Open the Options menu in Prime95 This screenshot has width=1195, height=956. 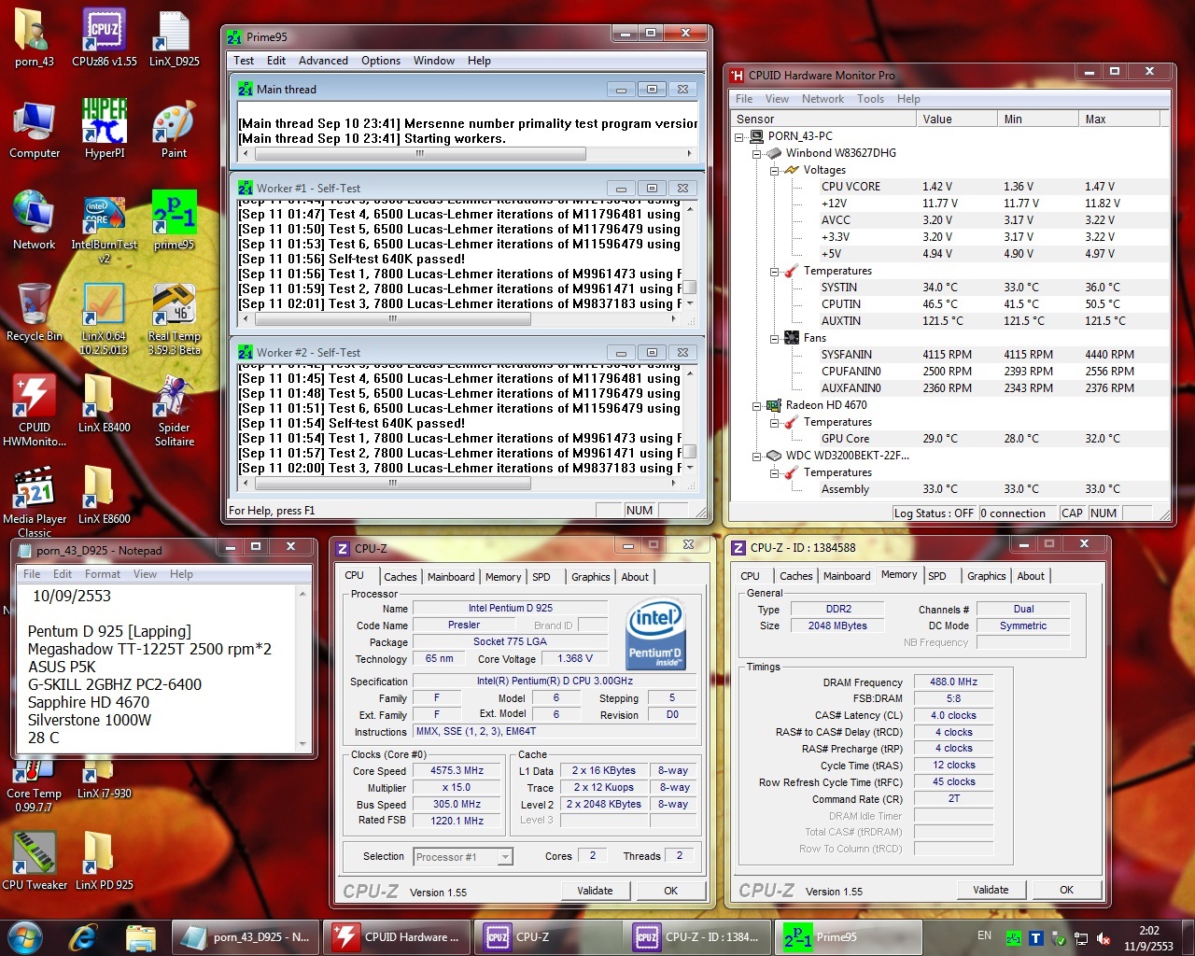[381, 61]
